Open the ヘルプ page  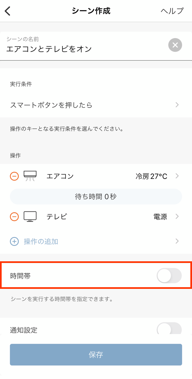coord(172,11)
